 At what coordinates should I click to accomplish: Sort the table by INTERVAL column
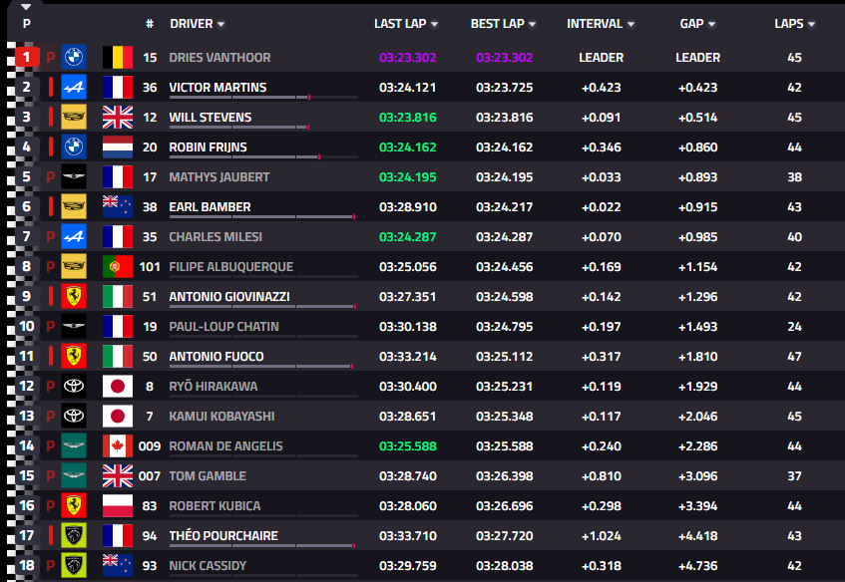pos(601,24)
